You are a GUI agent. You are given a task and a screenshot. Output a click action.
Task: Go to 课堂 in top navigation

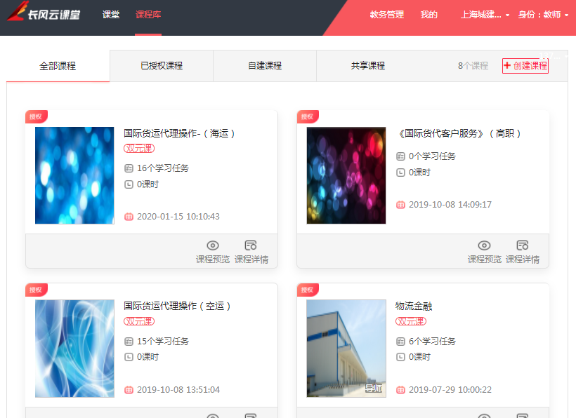pyautogui.click(x=111, y=15)
